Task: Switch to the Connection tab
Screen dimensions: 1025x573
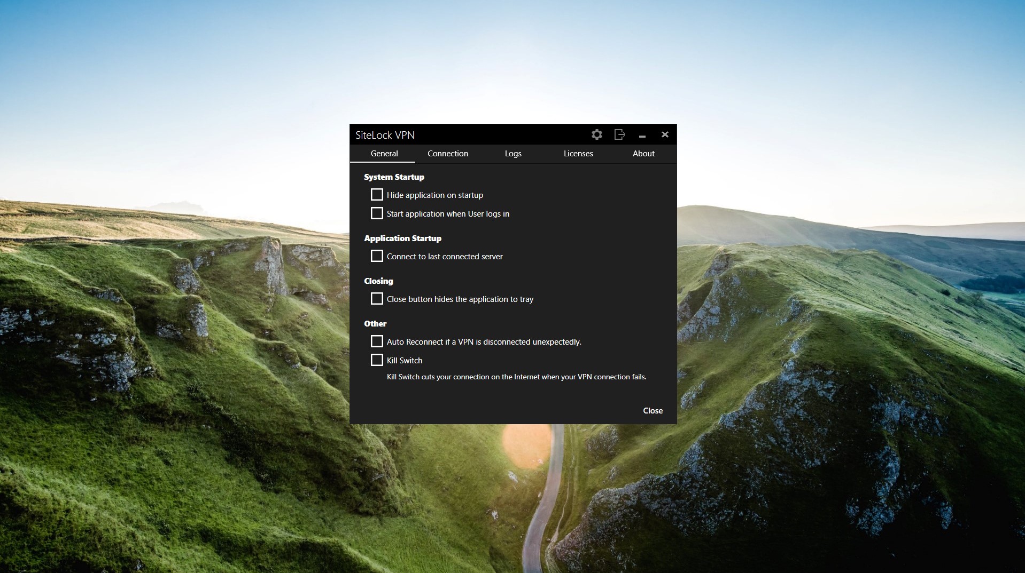Action: [x=448, y=154]
